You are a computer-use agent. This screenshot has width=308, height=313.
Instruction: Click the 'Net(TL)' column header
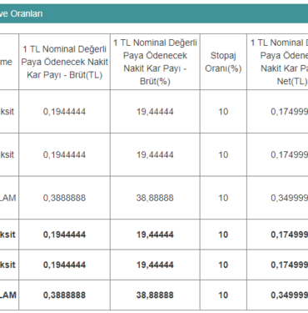click(277, 62)
